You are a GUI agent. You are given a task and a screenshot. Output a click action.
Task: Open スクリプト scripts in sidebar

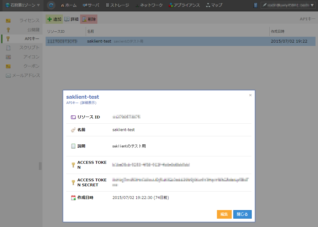click(29, 47)
